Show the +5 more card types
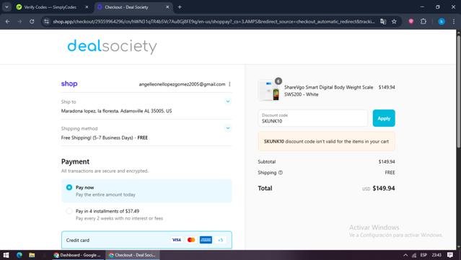This screenshot has height=260, width=461. point(220,240)
